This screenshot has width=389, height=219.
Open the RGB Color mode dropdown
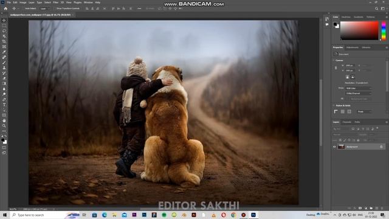point(359,88)
